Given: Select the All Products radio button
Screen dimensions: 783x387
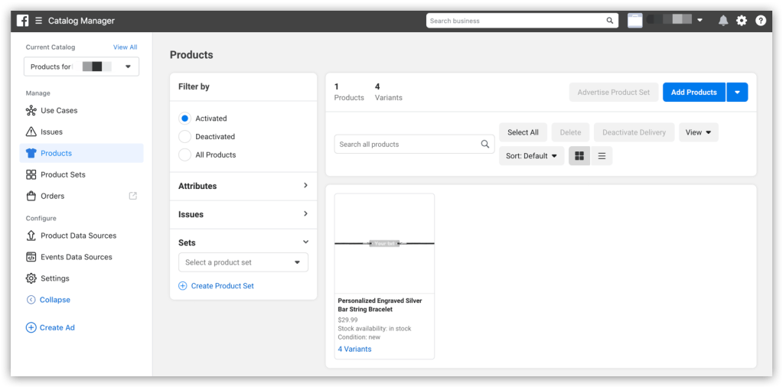Looking at the screenshot, I should click(x=184, y=155).
